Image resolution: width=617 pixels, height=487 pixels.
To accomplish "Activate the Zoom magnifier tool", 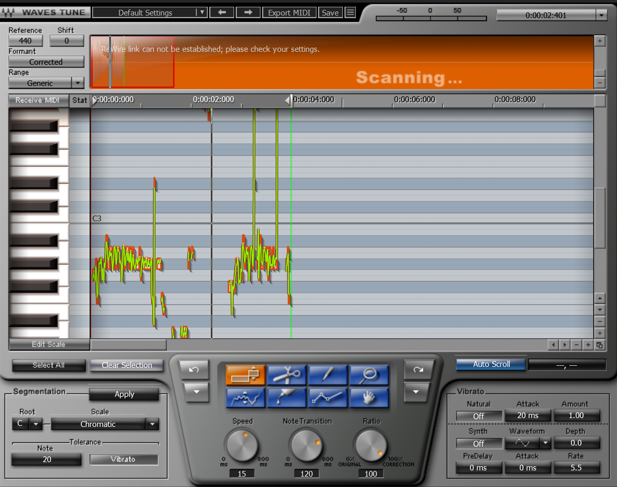I will point(369,375).
